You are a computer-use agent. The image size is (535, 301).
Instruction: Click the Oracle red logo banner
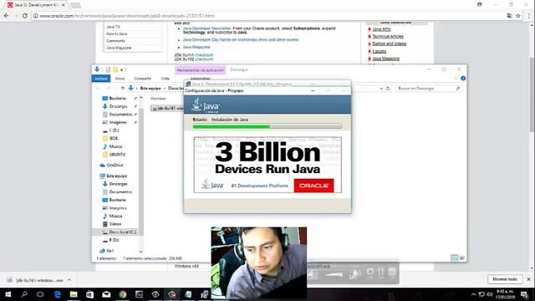[314, 186]
